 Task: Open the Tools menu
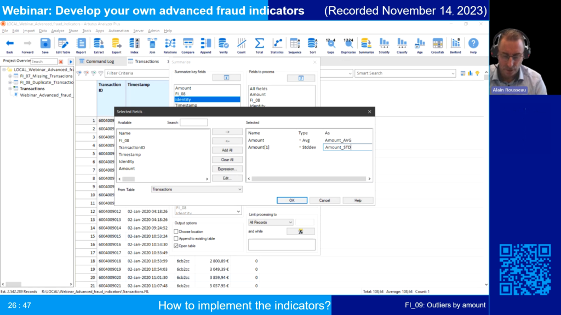coord(87,31)
